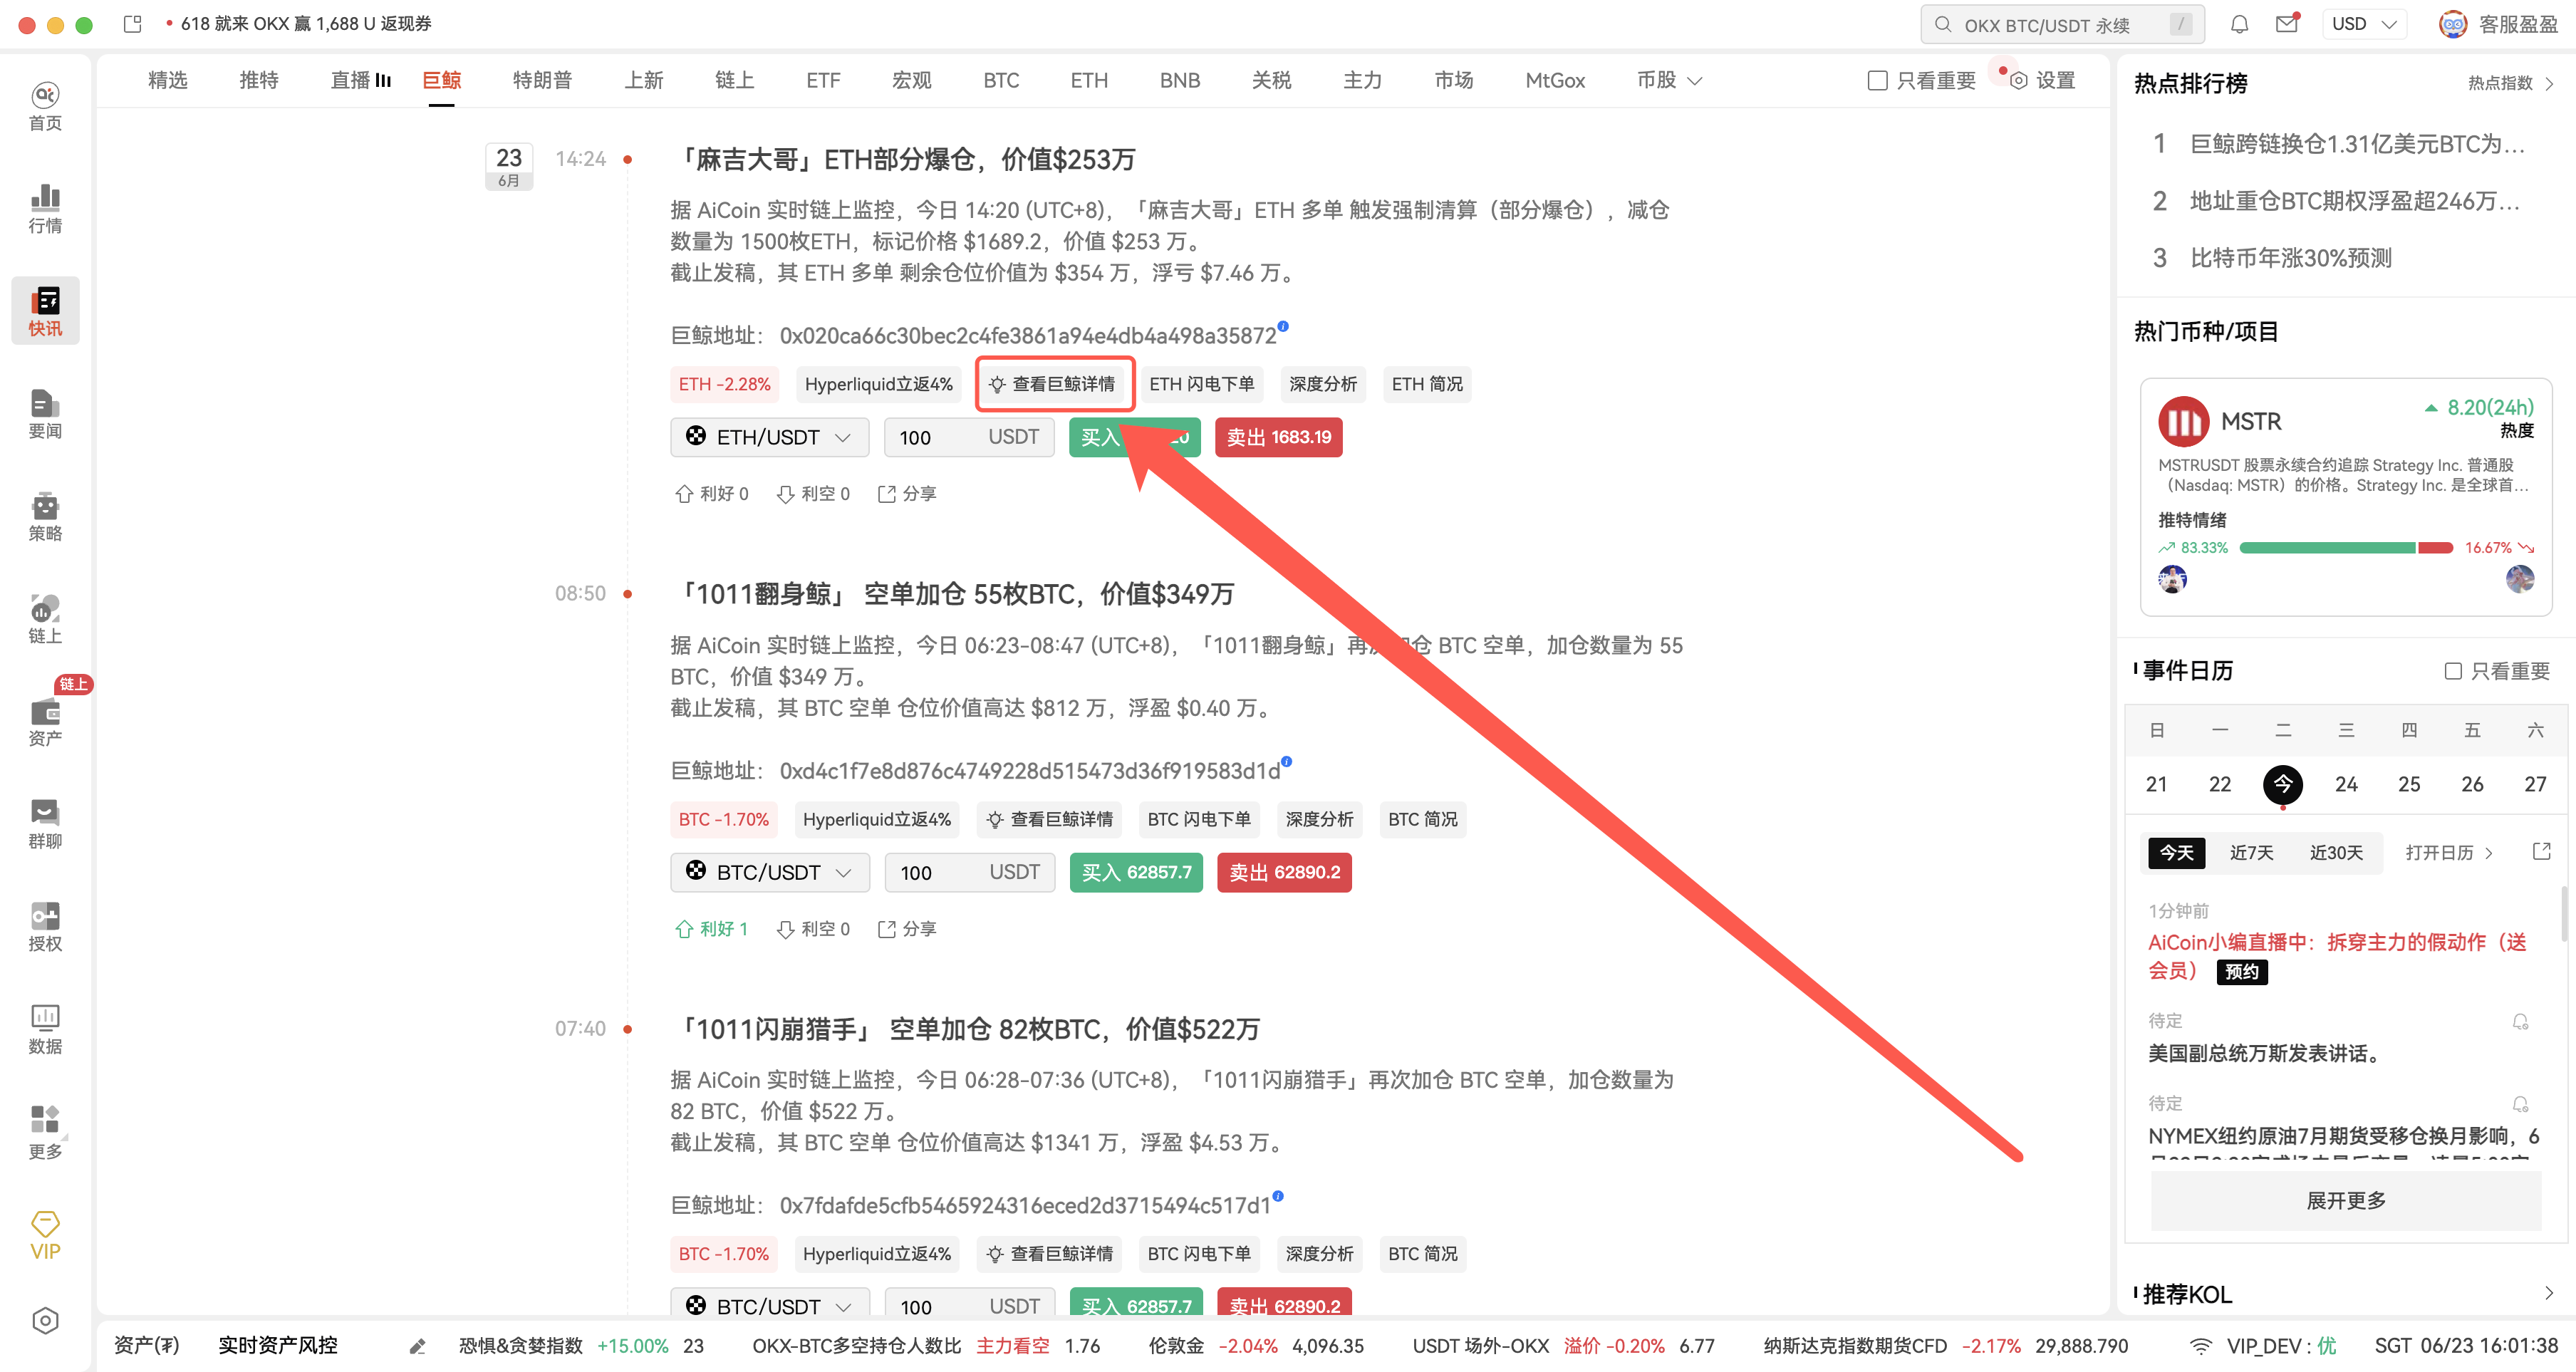The height and width of the screenshot is (1372, 2576).
Task: Click 卖出 1683.19 sell button
Action: click(x=1278, y=437)
